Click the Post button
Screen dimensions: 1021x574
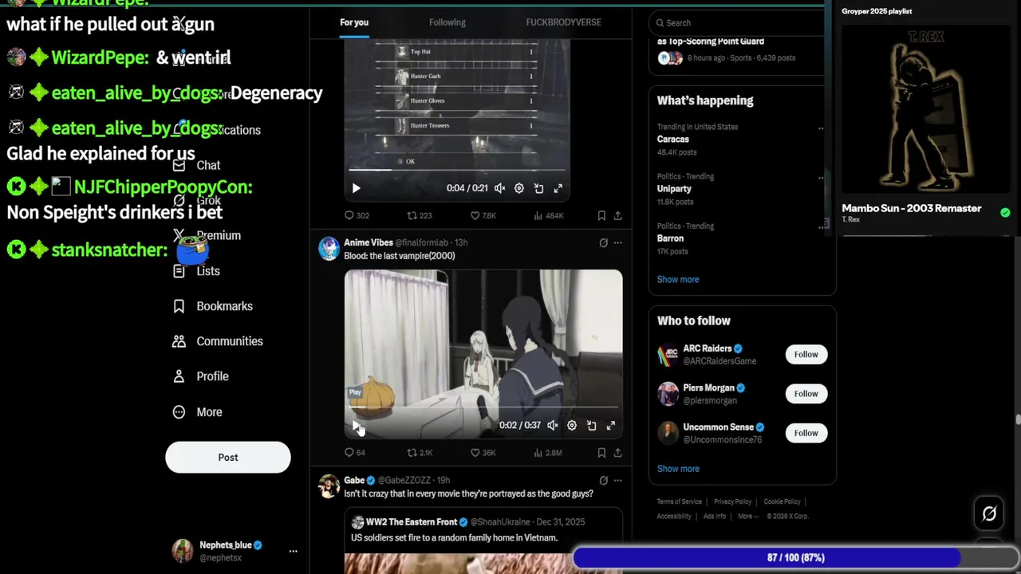(x=228, y=458)
